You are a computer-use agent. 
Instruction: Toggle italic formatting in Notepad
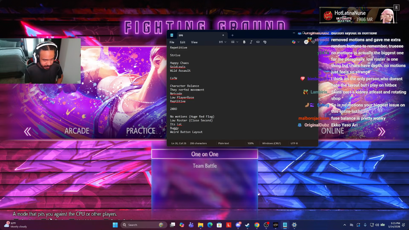[251, 42]
